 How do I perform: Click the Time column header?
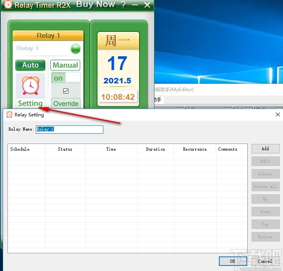pos(111,149)
